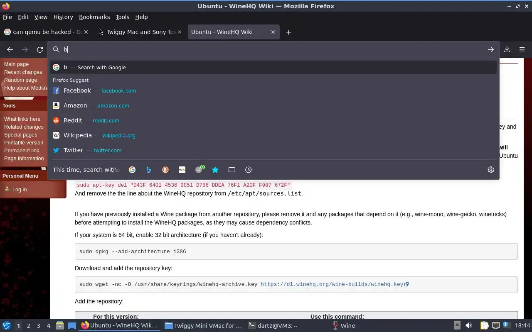Open the Firefox downloads panel
Viewport: 532px width, 332px height.
click(507, 49)
